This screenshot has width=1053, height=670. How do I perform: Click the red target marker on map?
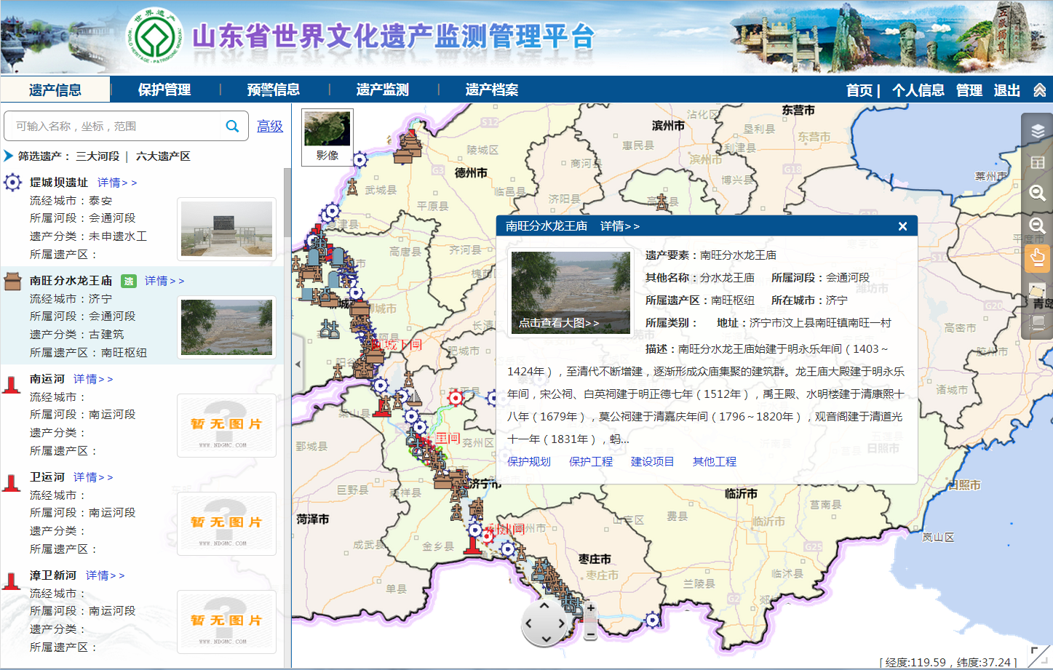pos(456,397)
